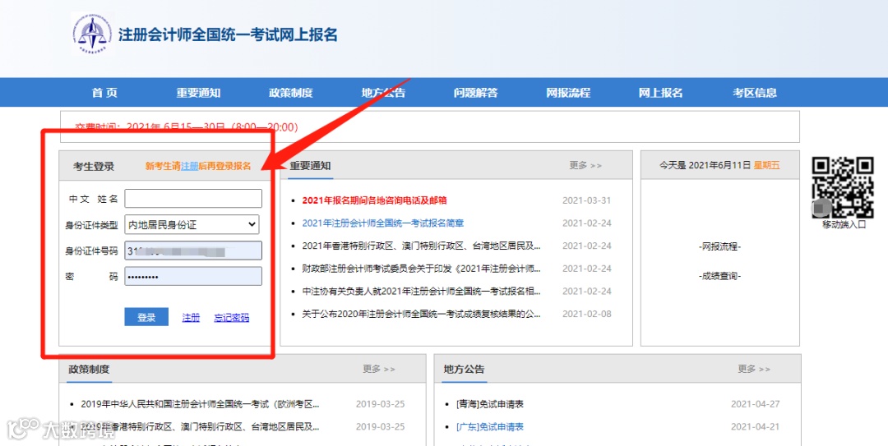Click date 2021-04-21 beside 广东 announcement
Screen dimensions: 888x446
pyautogui.click(x=755, y=427)
